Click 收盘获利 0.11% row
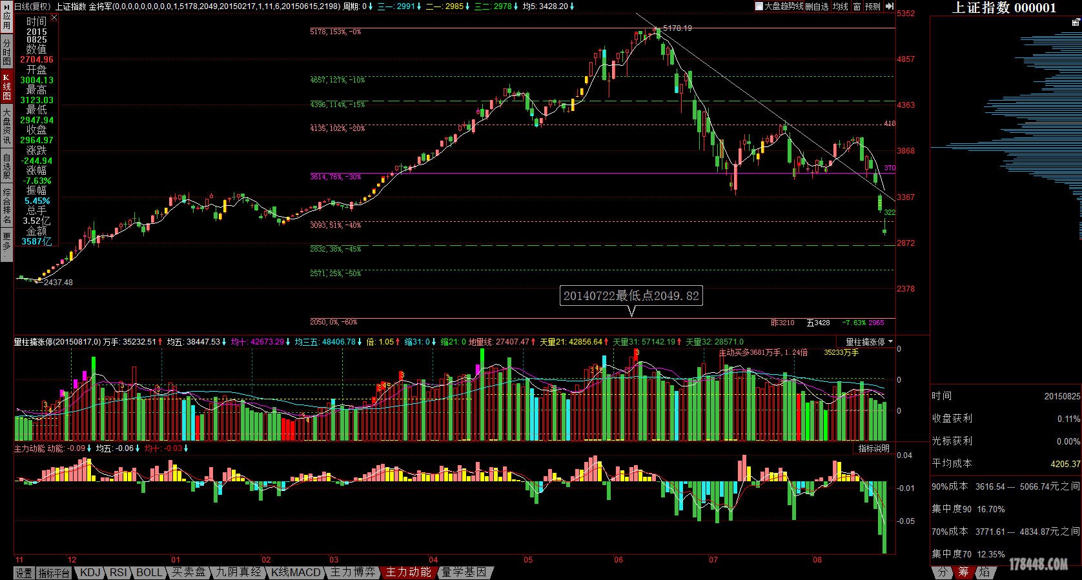This screenshot has height=580, width=1082. (x=1006, y=418)
